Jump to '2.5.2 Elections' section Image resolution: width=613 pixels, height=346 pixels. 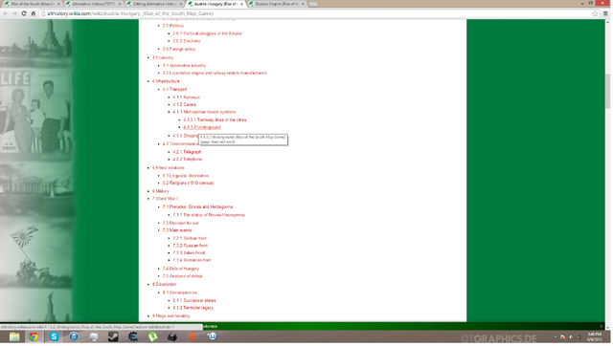(187, 41)
